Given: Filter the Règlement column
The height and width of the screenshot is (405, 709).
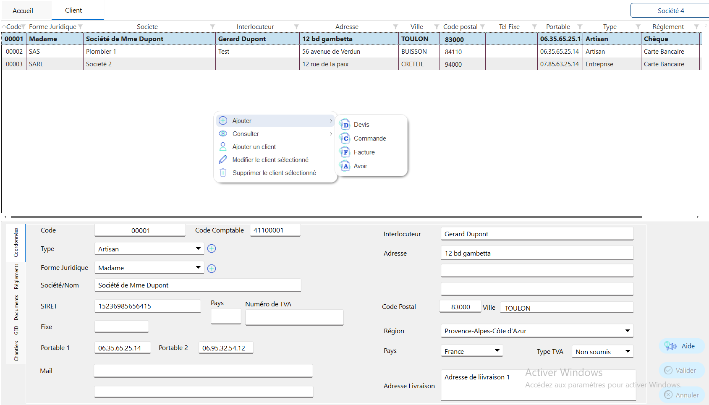Looking at the screenshot, I should pyautogui.click(x=696, y=26).
